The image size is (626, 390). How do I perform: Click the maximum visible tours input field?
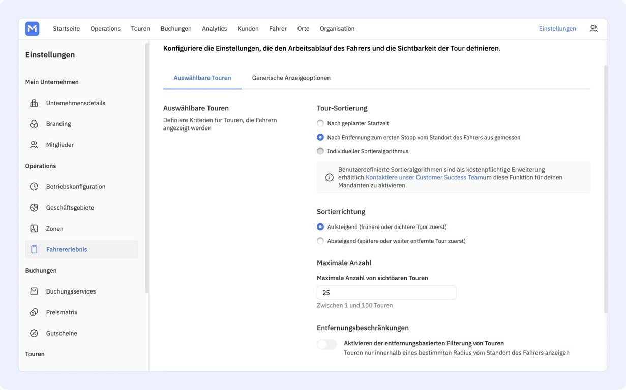click(386, 292)
